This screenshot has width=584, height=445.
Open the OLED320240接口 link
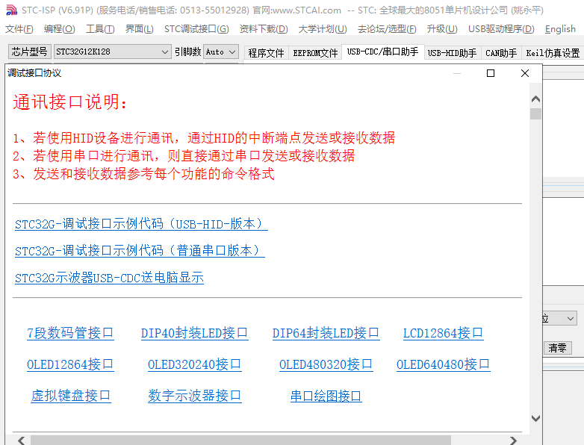pyautogui.click(x=194, y=364)
